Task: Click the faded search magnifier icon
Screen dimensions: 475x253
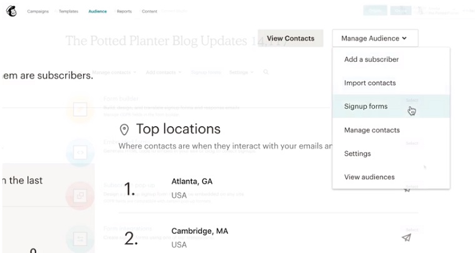Action: pos(266,72)
